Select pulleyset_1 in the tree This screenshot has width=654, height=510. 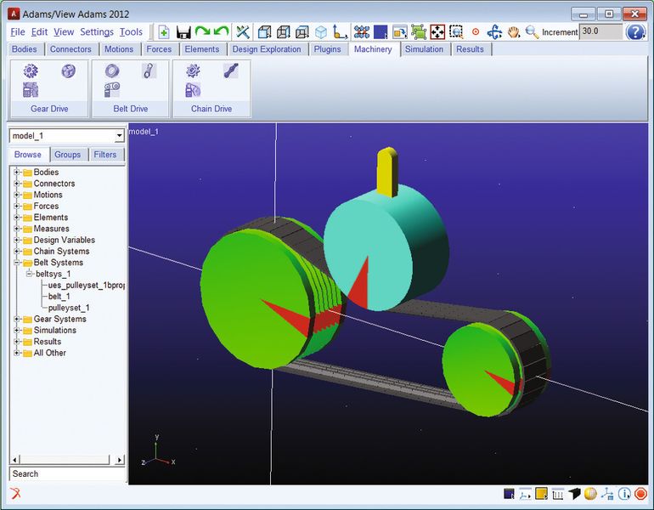[x=69, y=308]
